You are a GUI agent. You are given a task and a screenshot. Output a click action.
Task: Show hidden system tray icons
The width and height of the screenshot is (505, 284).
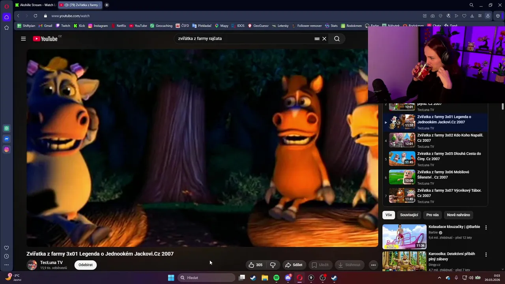(x=439, y=278)
